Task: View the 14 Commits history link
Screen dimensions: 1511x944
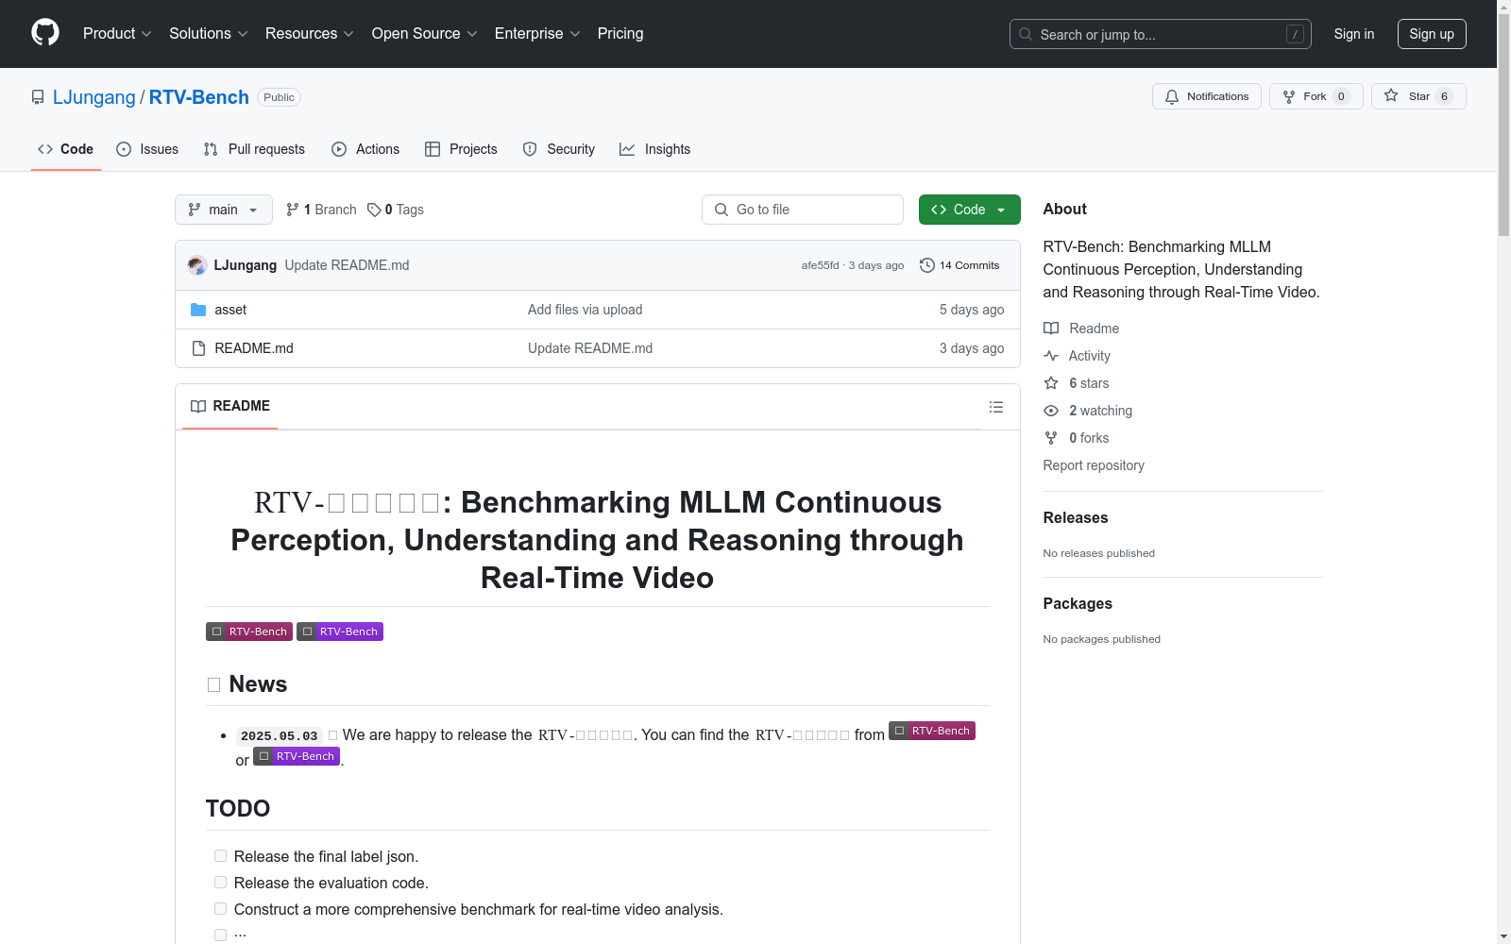Action: pyautogui.click(x=959, y=265)
